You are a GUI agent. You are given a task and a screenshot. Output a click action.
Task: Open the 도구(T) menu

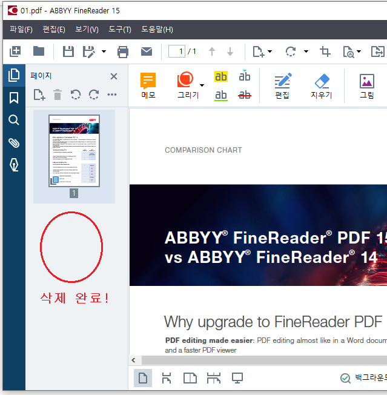(x=120, y=30)
